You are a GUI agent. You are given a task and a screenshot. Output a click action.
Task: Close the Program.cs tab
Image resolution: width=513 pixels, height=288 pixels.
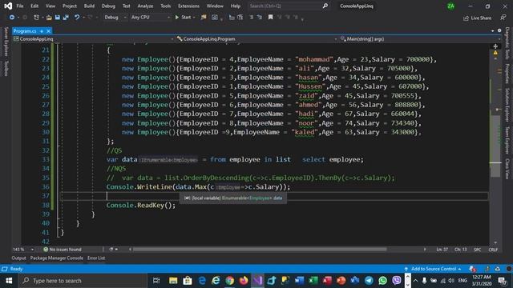[48, 31]
